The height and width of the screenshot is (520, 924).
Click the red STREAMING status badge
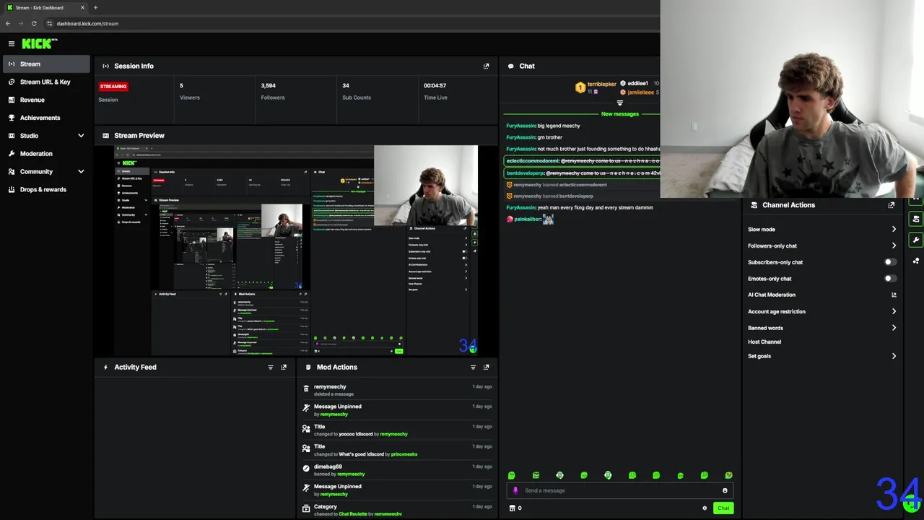[x=113, y=86]
